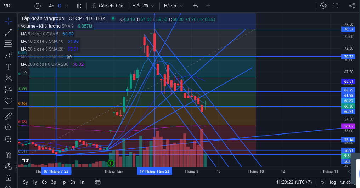Show the hidden MA 50 indicator via eye icon
Image resolution: width=360 pixels, height=188 pixels.
[69, 56]
